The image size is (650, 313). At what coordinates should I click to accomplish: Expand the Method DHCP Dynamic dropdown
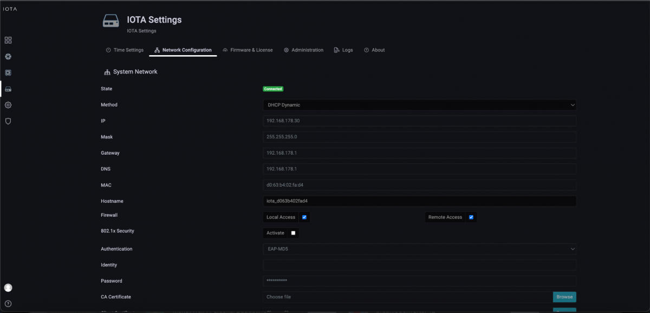[419, 105]
